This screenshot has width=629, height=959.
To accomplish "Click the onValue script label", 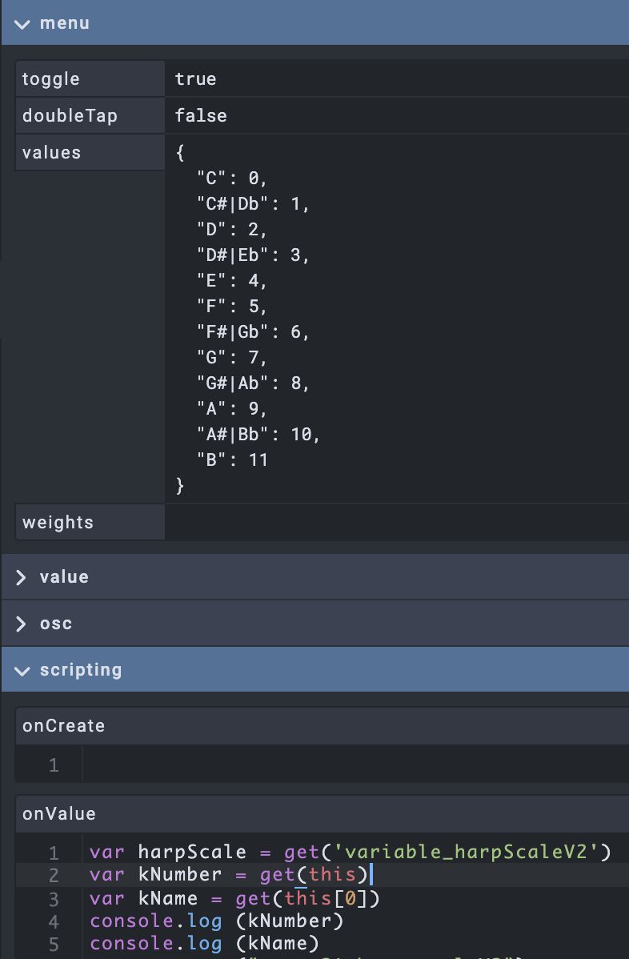I will (59, 814).
